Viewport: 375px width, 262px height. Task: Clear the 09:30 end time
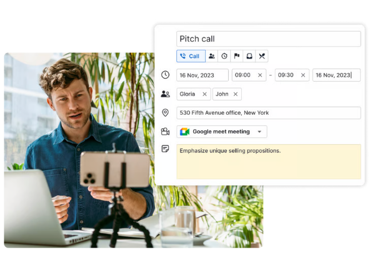(303, 75)
